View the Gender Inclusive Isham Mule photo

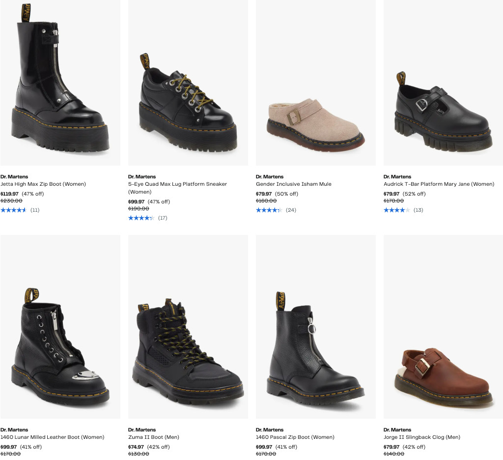coord(315,83)
